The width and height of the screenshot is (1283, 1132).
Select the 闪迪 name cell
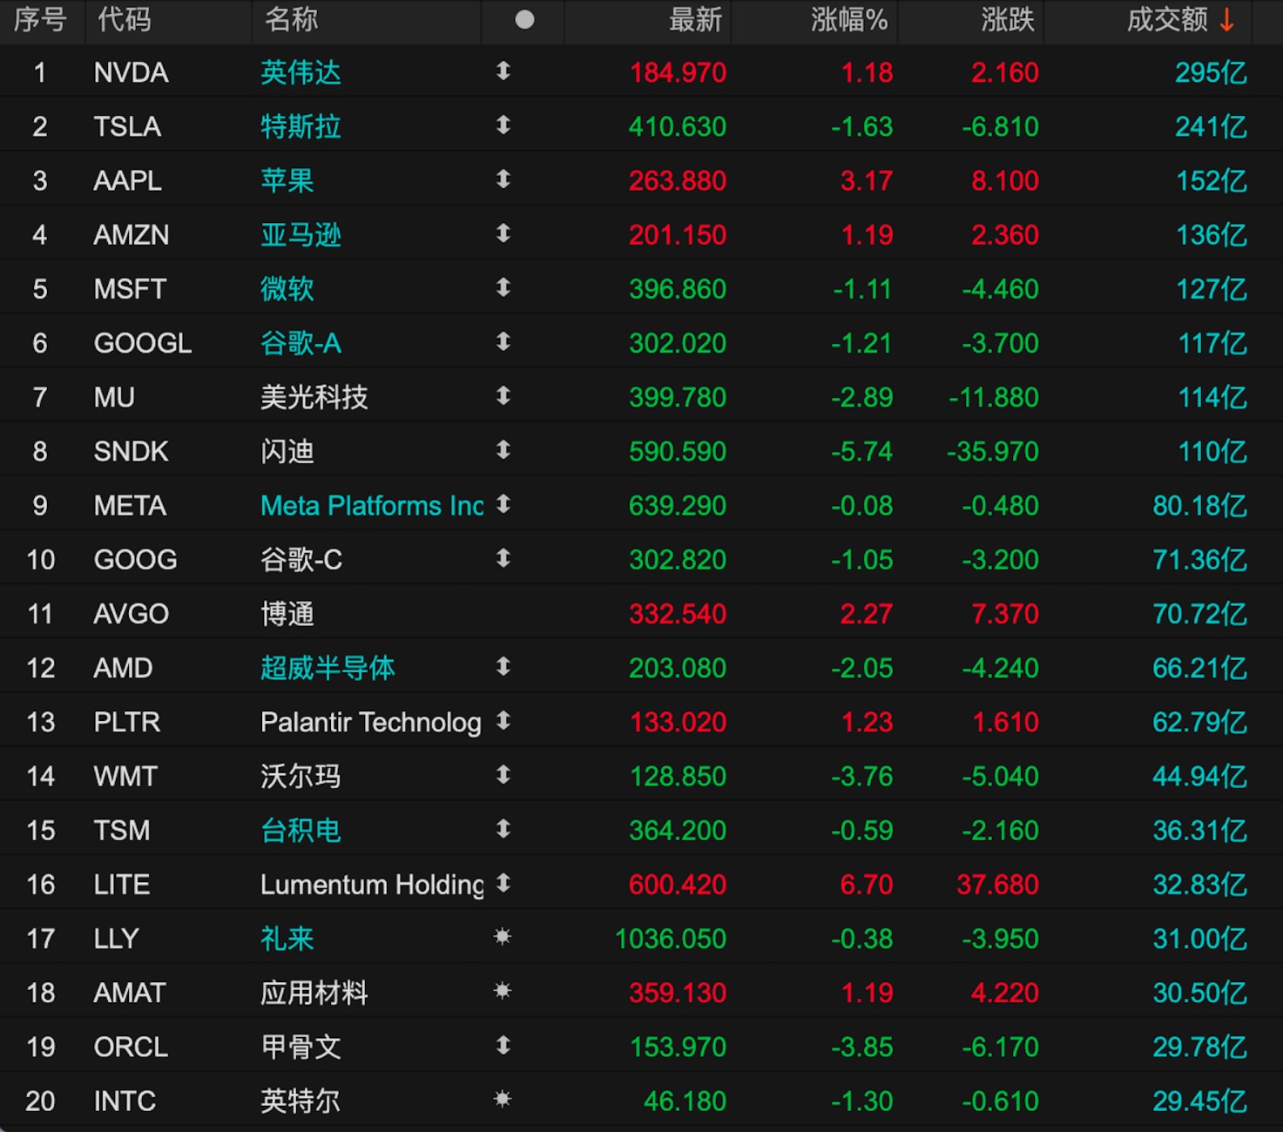[287, 451]
